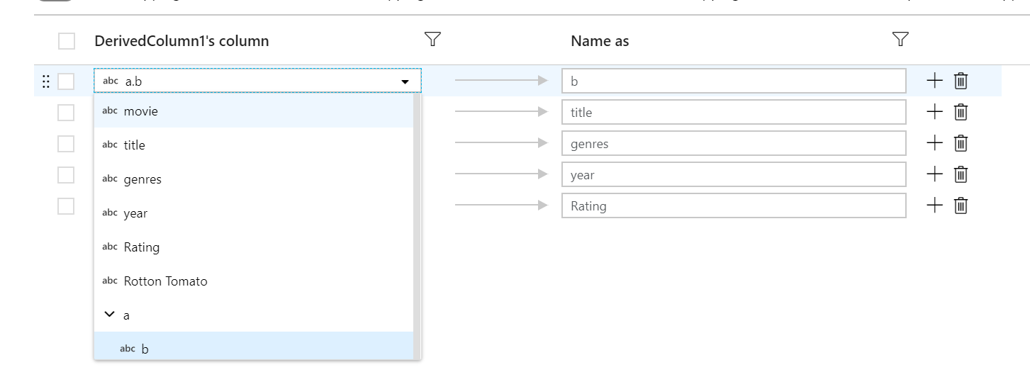The image size is (1030, 389).
Task: Pick nested 'b' column under 'a'
Action: click(145, 349)
